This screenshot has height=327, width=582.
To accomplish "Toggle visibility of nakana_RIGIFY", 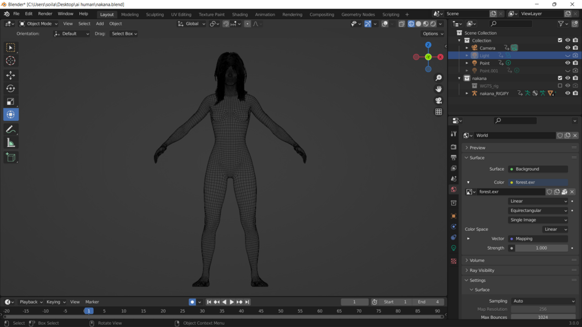I will click(x=568, y=93).
